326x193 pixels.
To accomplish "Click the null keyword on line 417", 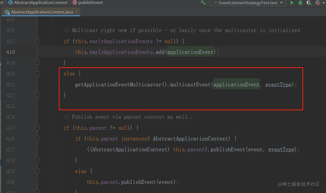I will click(170, 41).
